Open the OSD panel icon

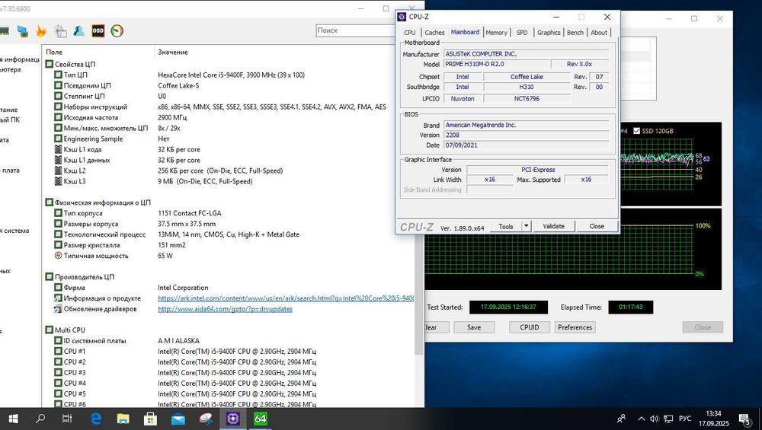98,30
